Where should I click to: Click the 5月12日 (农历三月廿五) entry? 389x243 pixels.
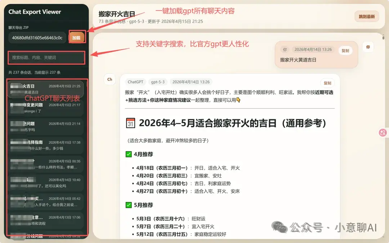[x=181, y=234]
